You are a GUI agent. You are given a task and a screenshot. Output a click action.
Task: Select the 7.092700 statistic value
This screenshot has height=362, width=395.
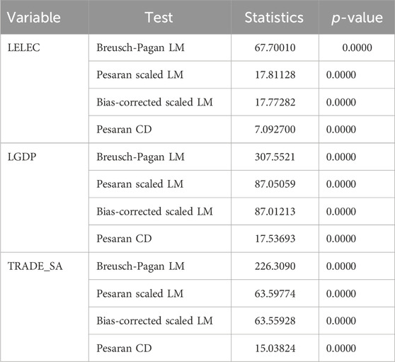tap(275, 130)
